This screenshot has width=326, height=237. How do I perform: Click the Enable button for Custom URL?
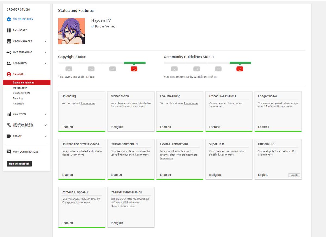point(294,175)
